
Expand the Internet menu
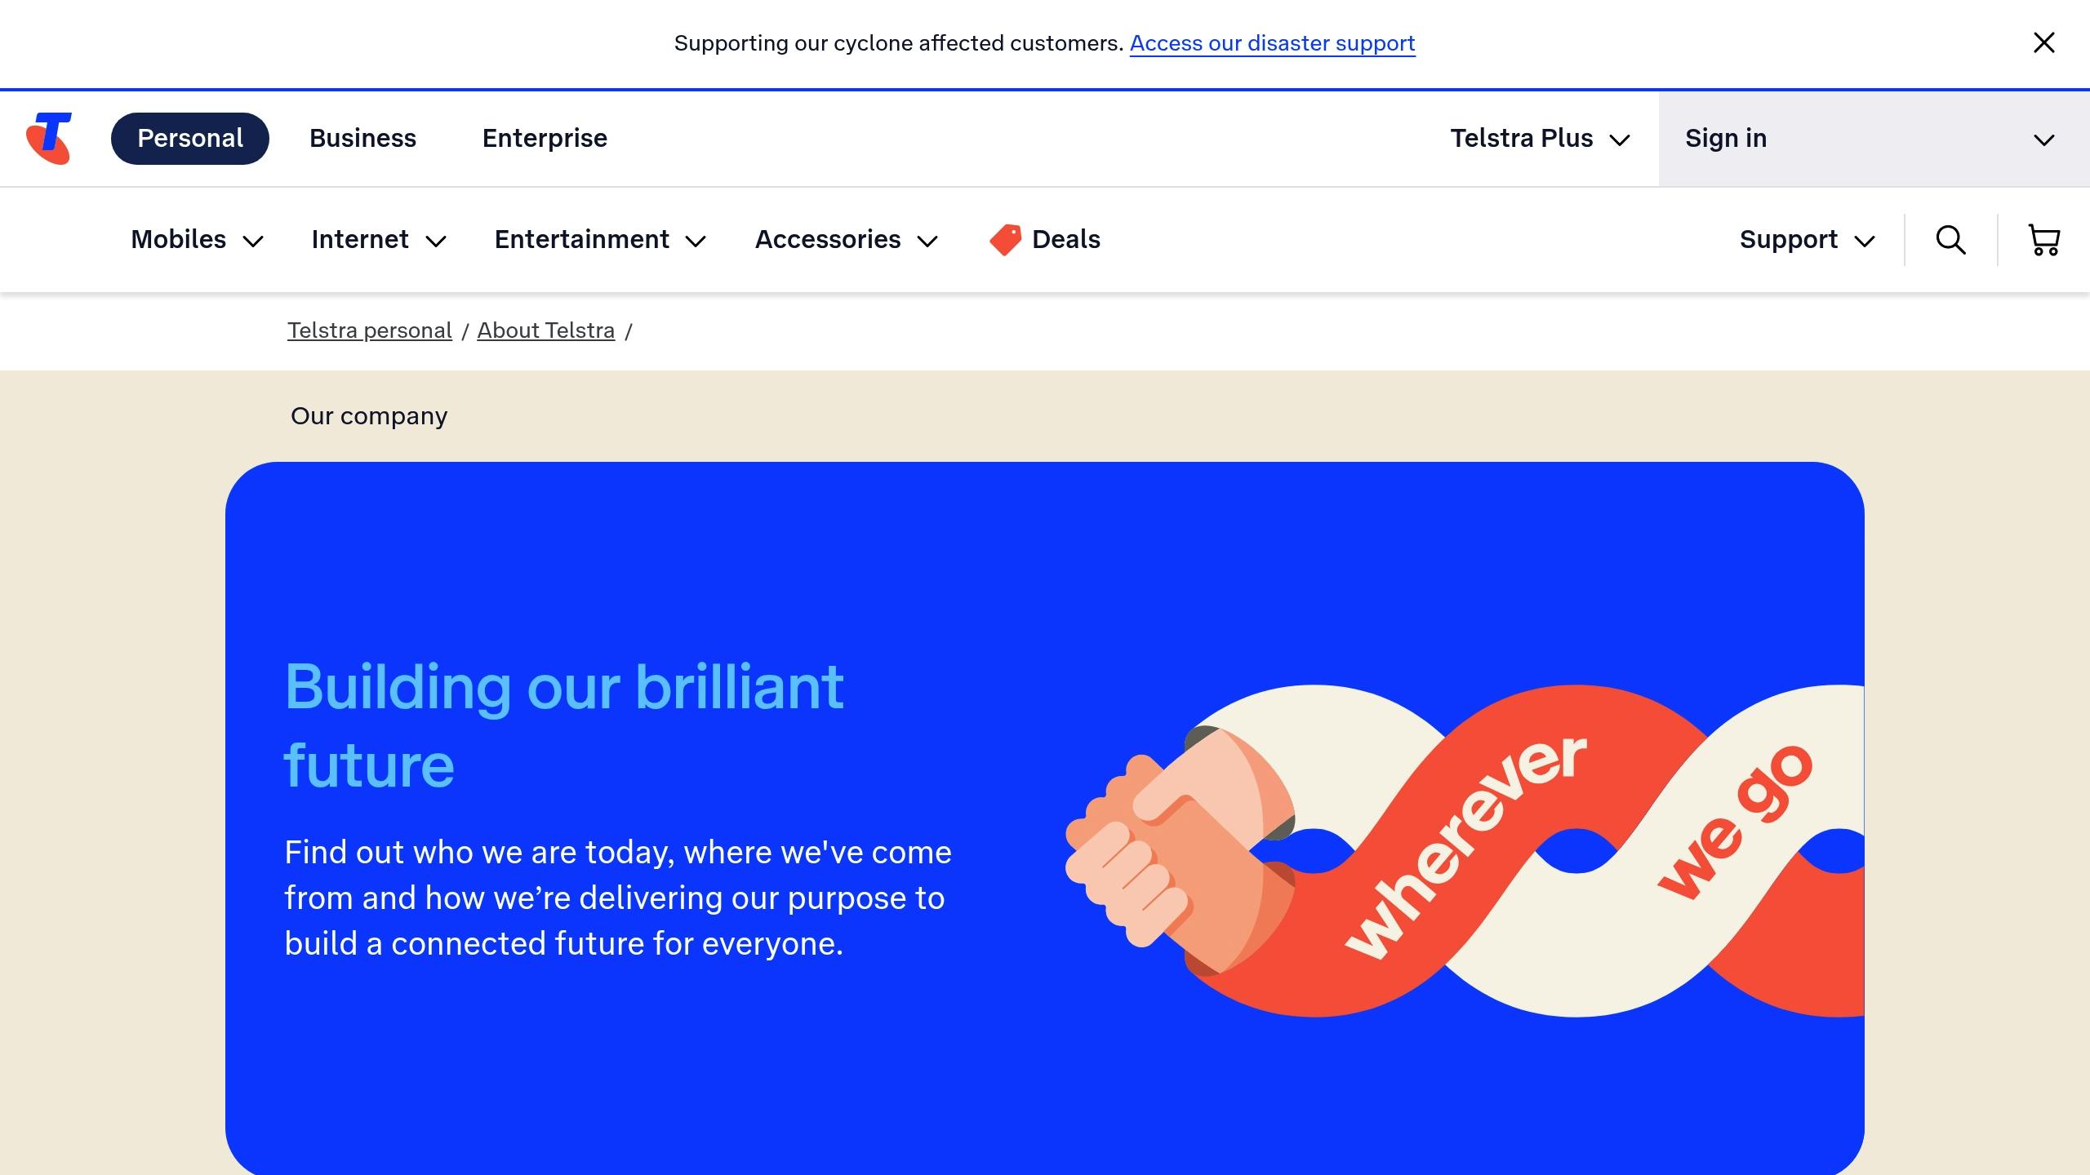pos(379,240)
